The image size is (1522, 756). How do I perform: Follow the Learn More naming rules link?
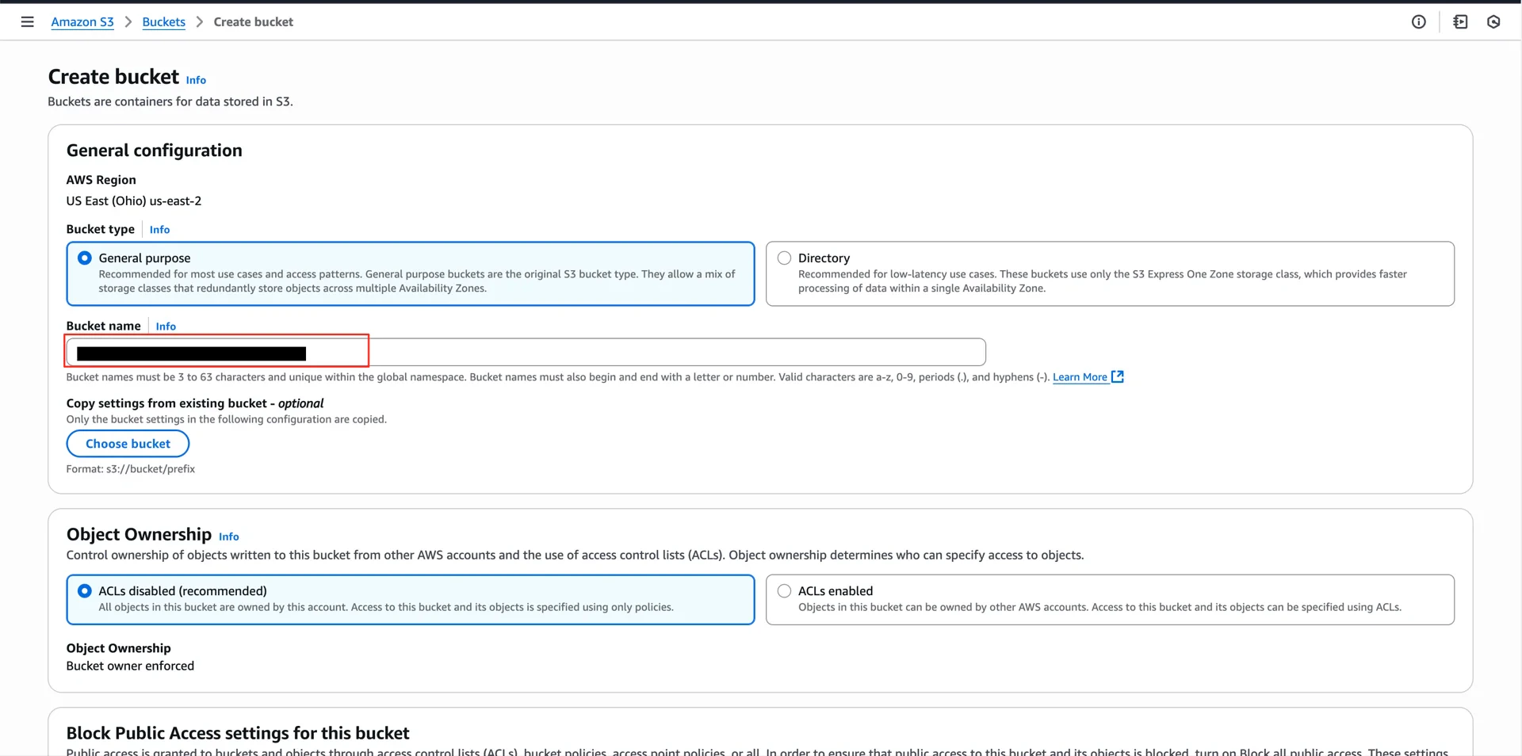point(1080,377)
